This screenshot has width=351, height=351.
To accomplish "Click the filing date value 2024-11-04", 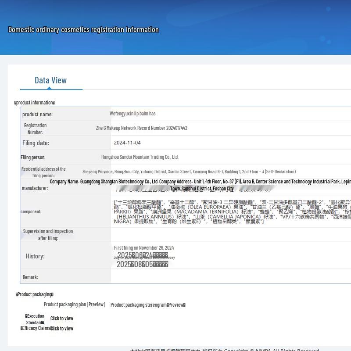I will click(127, 143).
